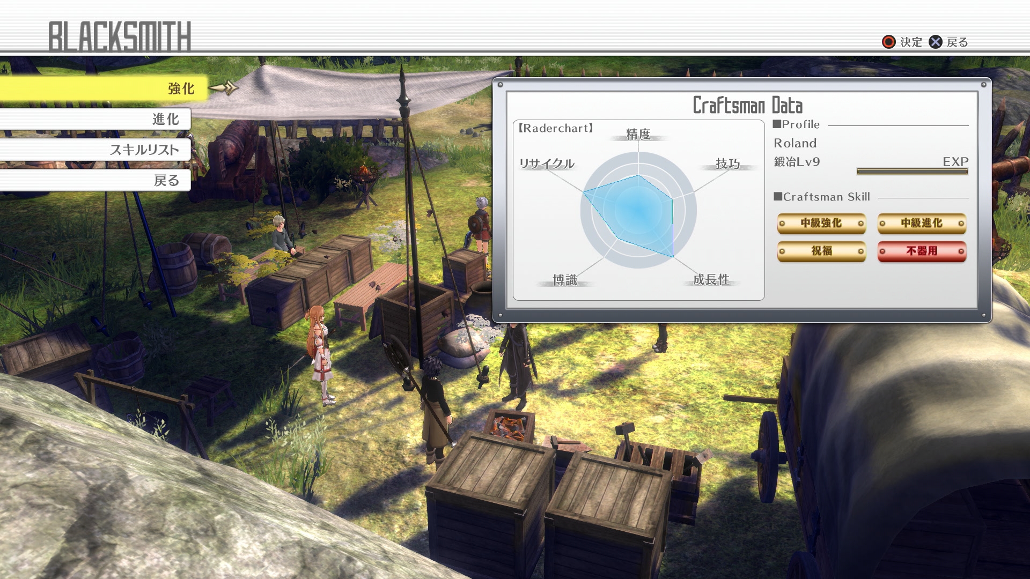Image resolution: width=1030 pixels, height=579 pixels.
Task: Click the arrow cursor beside 強化
Action: (x=224, y=87)
